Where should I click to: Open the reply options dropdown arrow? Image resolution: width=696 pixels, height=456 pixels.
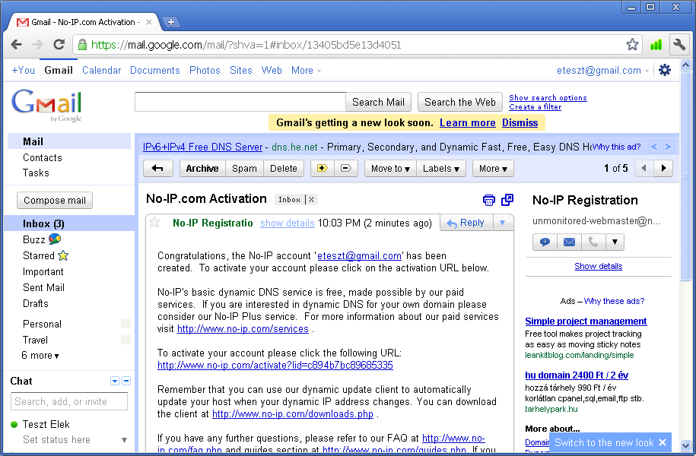pyautogui.click(x=503, y=223)
